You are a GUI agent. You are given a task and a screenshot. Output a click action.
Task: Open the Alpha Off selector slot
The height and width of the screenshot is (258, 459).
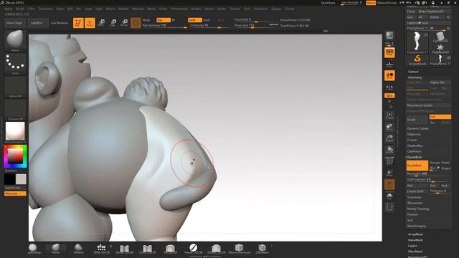[15, 87]
